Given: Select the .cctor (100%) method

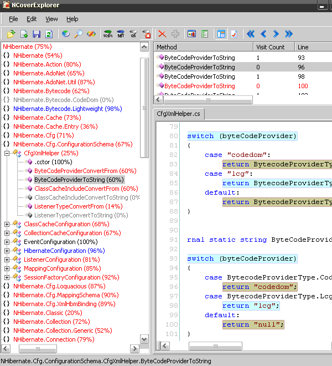Looking at the screenshot, I should click(x=53, y=162).
